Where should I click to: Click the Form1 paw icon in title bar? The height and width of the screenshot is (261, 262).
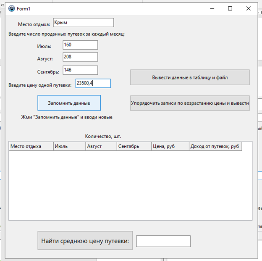[x=11, y=8]
